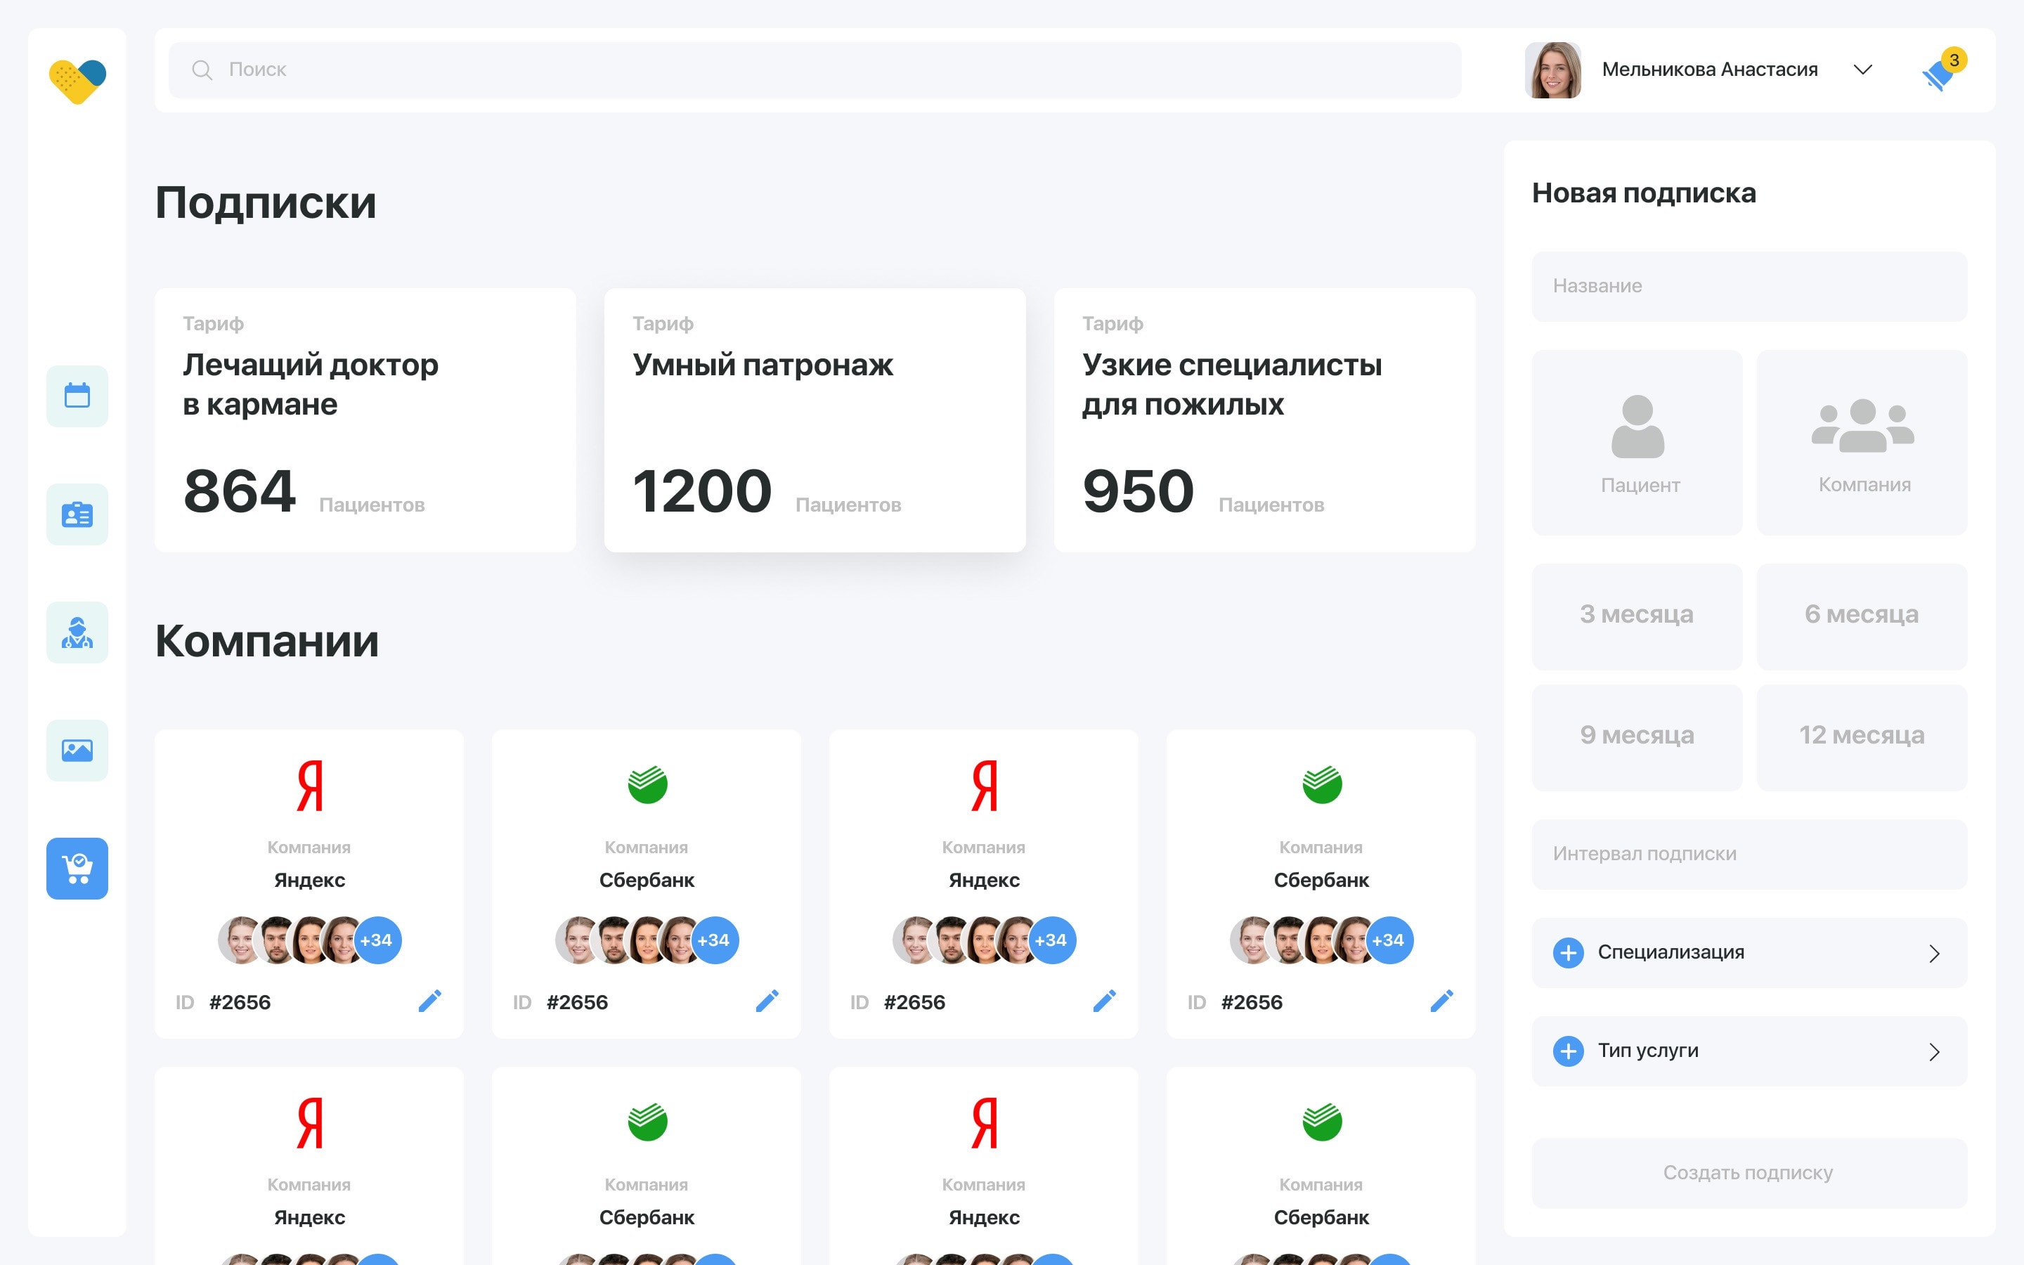The width and height of the screenshot is (2024, 1265).
Task: Click the Яндекс logo in the third card
Action: pyautogui.click(x=985, y=786)
